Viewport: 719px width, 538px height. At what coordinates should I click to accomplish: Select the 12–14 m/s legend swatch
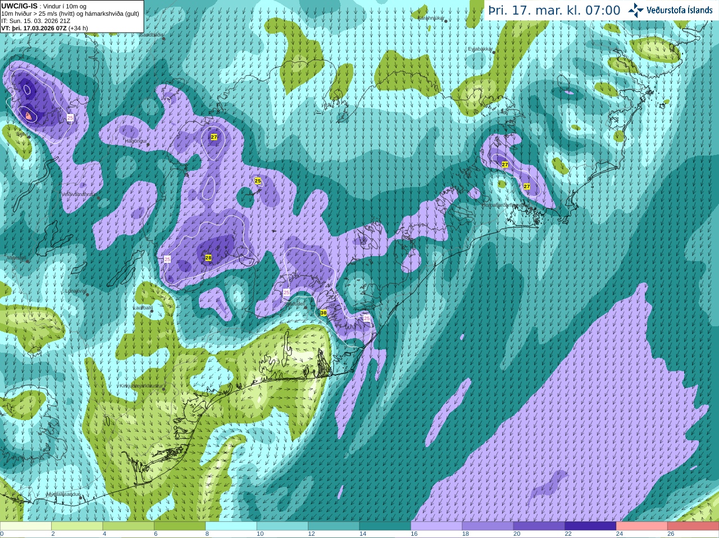[334, 526]
